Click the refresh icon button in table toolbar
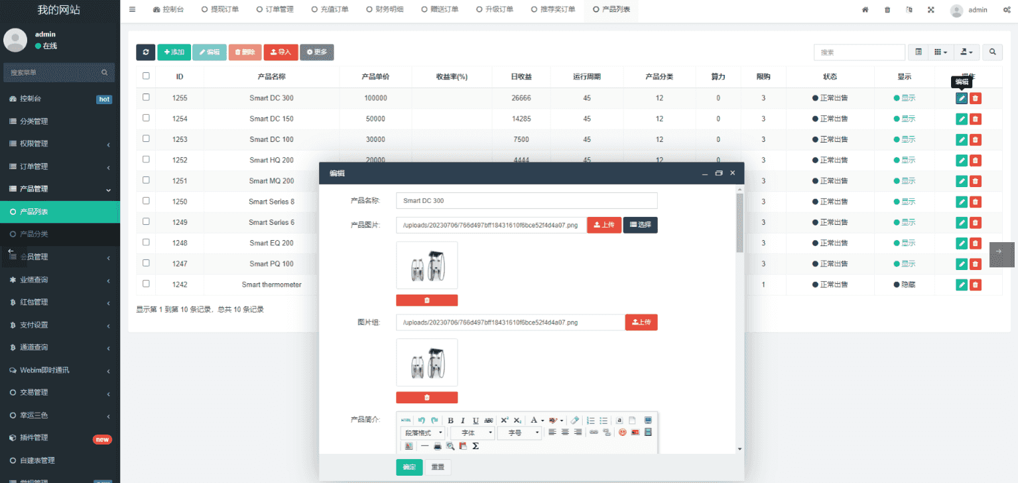 click(145, 52)
